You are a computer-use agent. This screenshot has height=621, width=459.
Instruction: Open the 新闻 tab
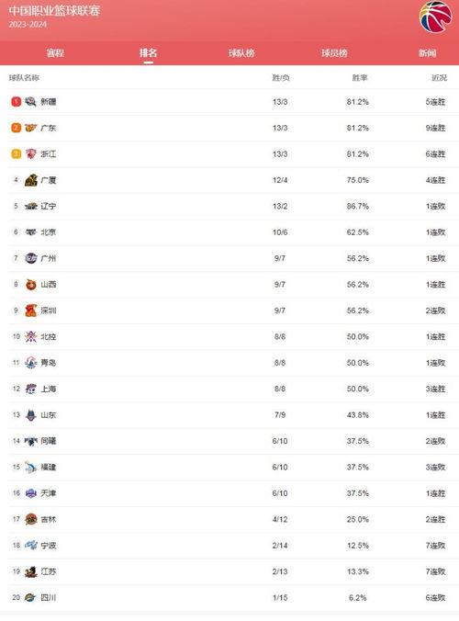pyautogui.click(x=428, y=52)
